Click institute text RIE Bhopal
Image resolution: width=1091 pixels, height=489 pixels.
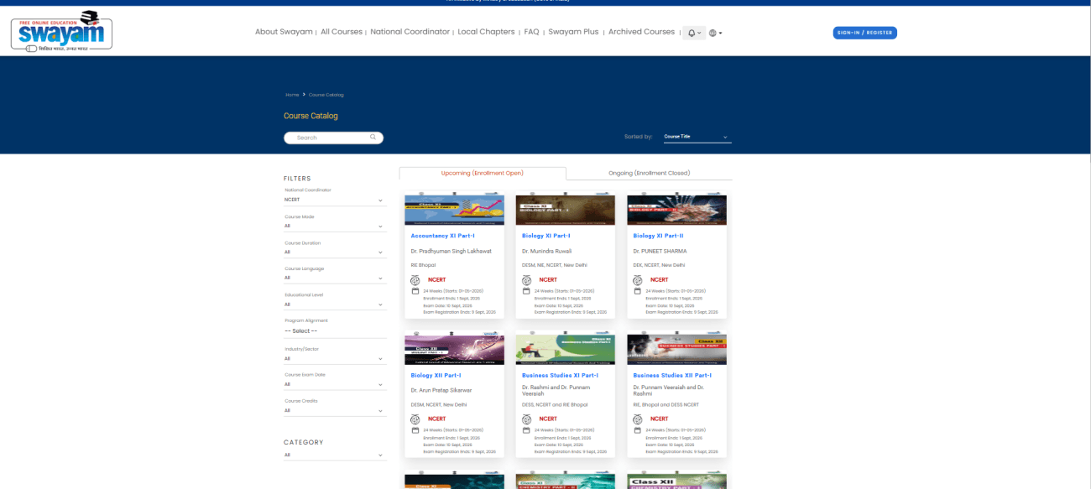(424, 265)
